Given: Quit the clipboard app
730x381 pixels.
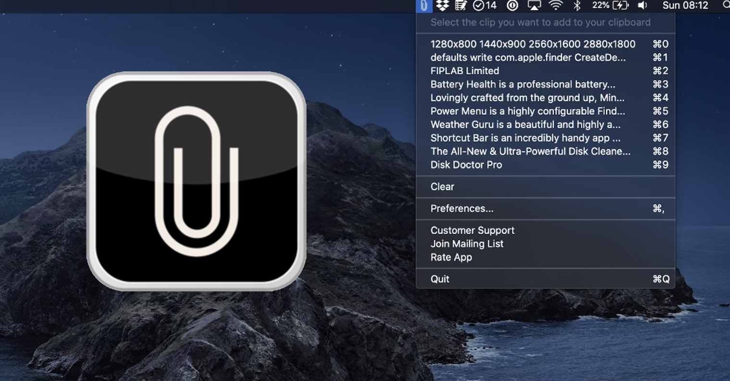Looking at the screenshot, I should pos(439,279).
